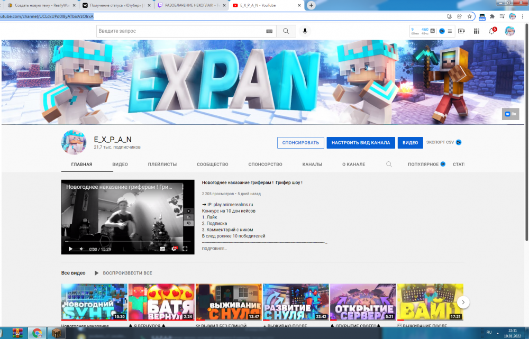Open the Chrome extensions puzzle icon
The height and width of the screenshot is (339, 529).
pyautogui.click(x=492, y=16)
